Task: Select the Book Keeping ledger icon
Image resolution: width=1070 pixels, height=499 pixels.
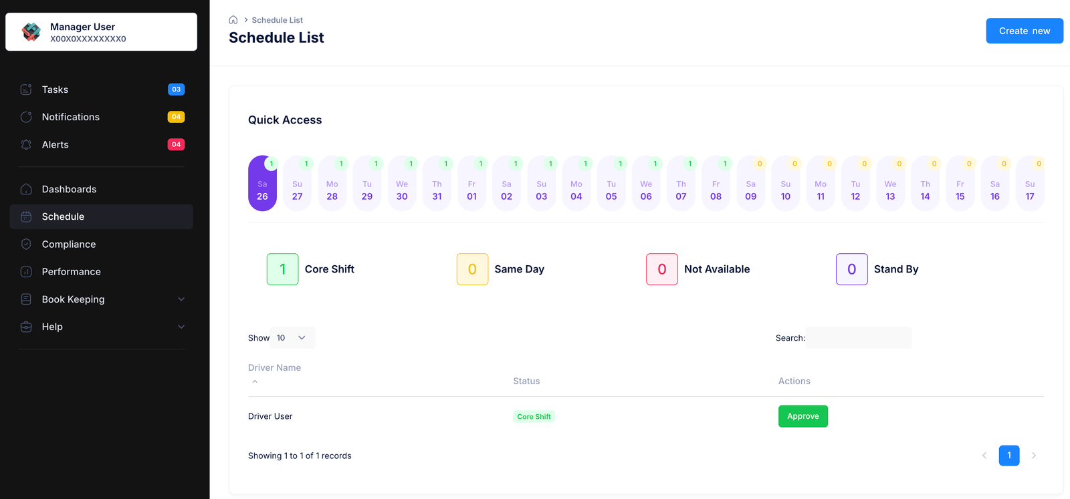Action: [25, 299]
